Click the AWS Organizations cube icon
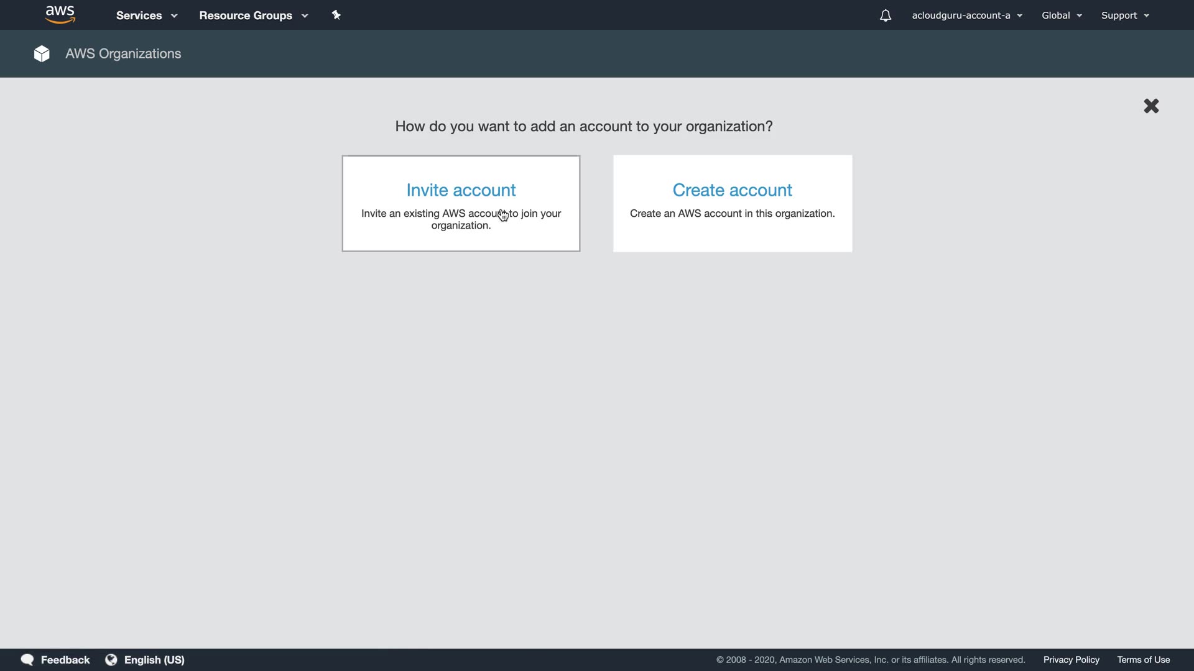This screenshot has width=1194, height=671. click(x=42, y=54)
